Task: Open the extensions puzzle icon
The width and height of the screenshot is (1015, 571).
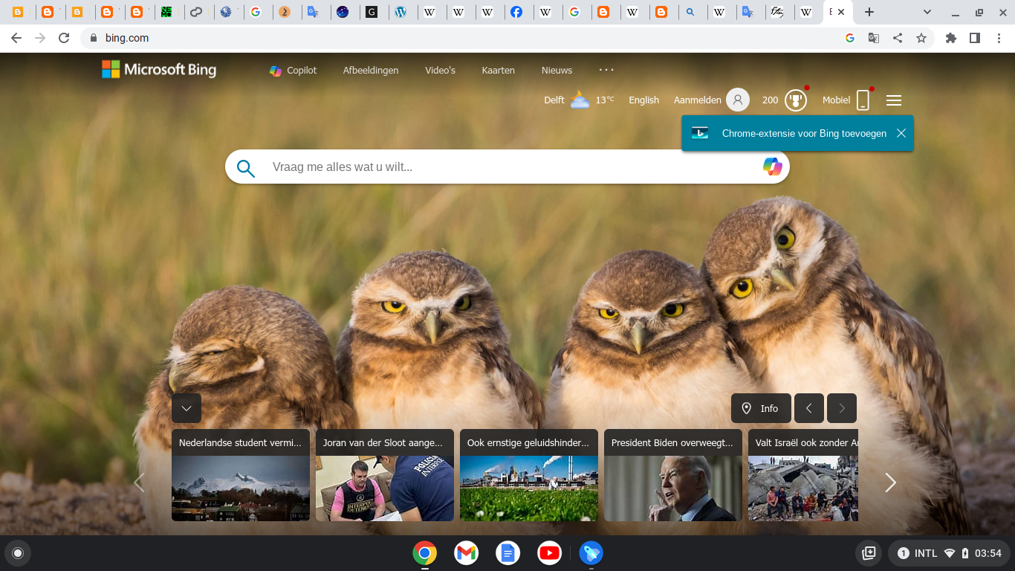Action: [x=951, y=38]
